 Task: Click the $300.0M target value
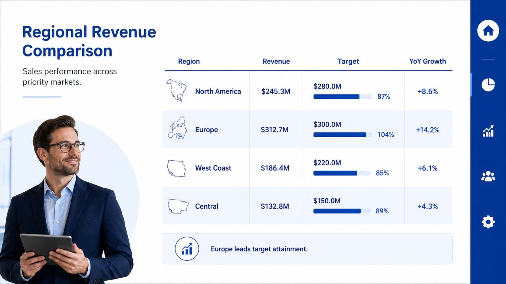(x=327, y=124)
